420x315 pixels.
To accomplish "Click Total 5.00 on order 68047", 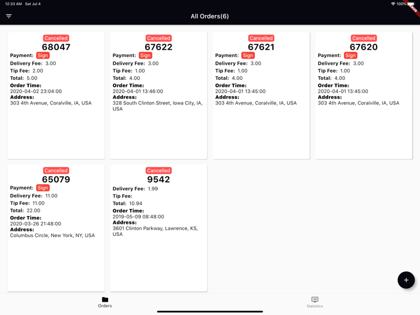I will tap(24, 78).
